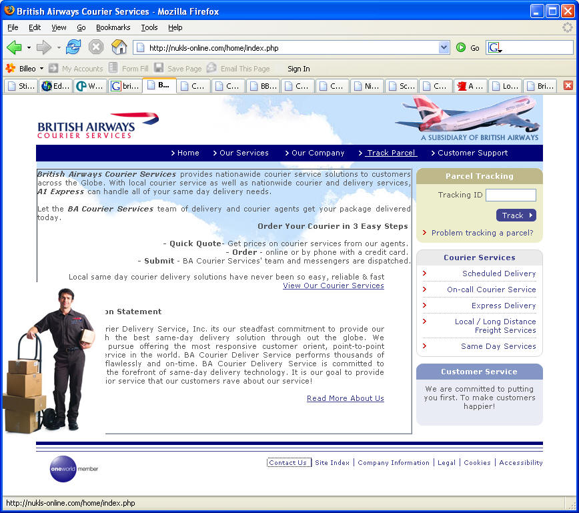Image resolution: width=579 pixels, height=513 pixels.
Task: Click the blue Track button
Action: [516, 215]
